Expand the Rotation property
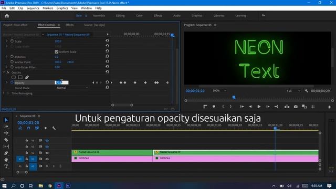 [x=7, y=57]
